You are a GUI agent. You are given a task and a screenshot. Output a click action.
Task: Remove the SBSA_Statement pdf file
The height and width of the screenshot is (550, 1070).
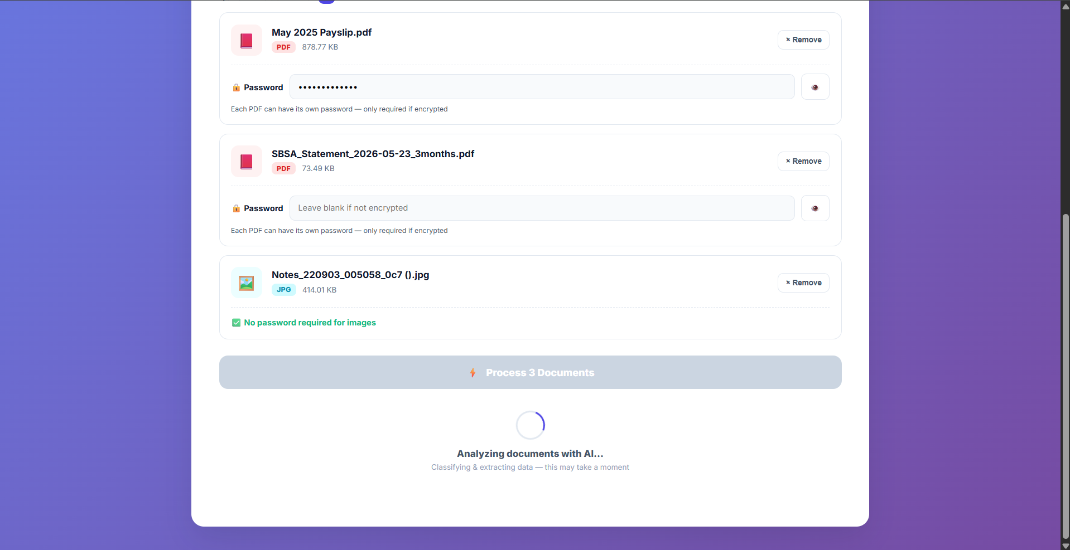[803, 161]
